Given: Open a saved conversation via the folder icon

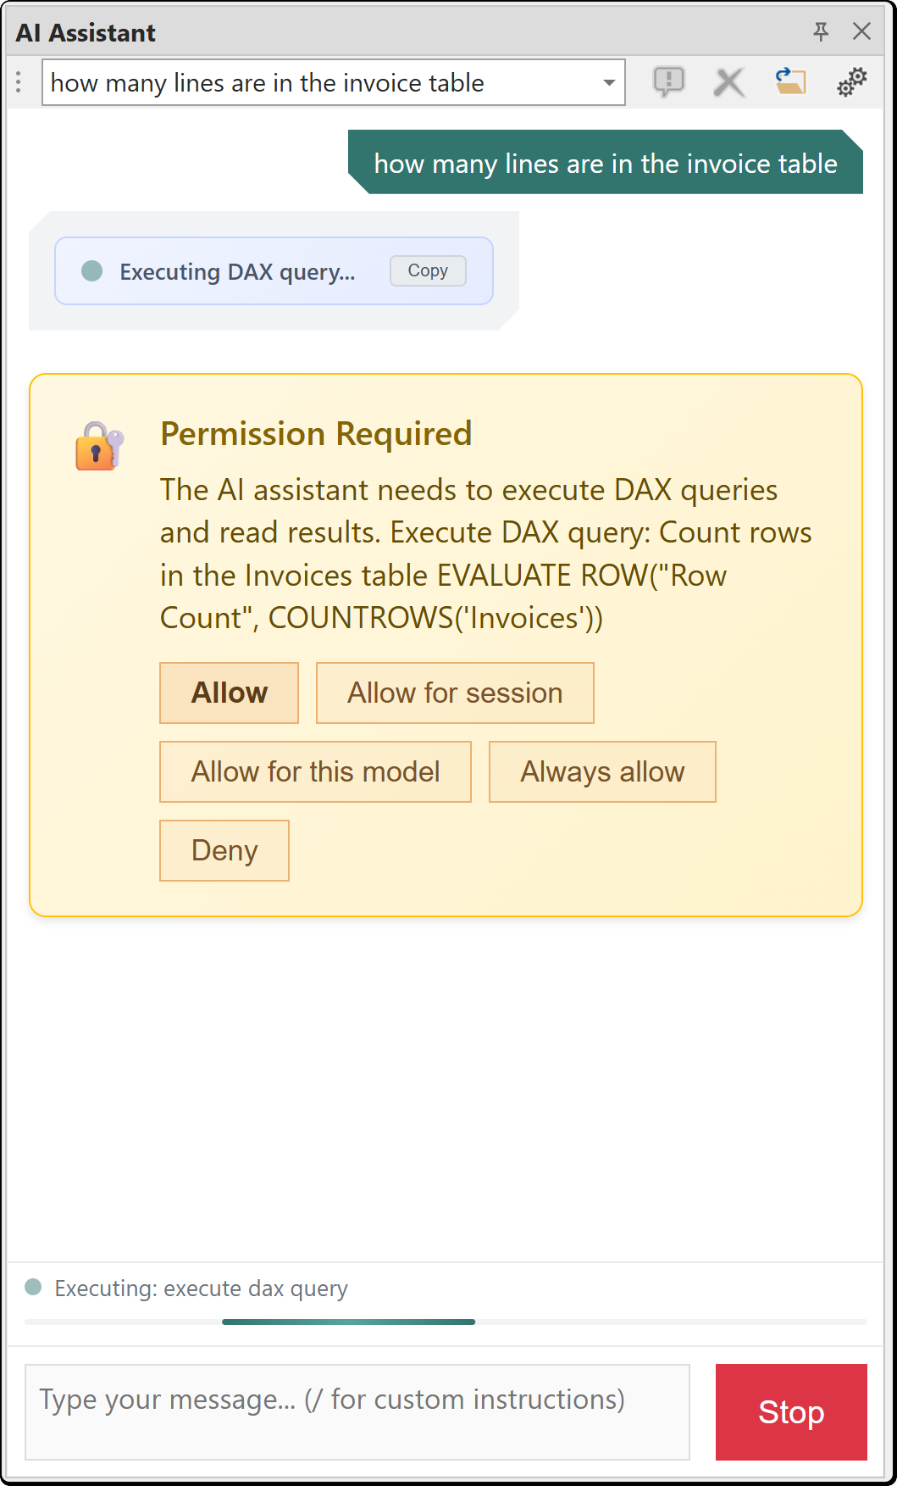Looking at the screenshot, I should pos(789,81).
